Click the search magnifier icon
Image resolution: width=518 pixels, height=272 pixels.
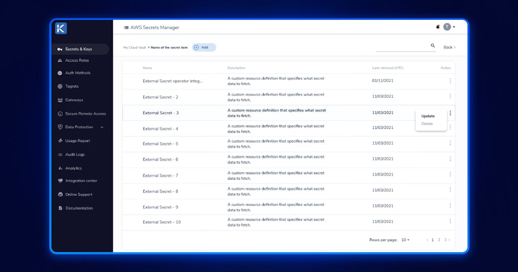pos(433,46)
